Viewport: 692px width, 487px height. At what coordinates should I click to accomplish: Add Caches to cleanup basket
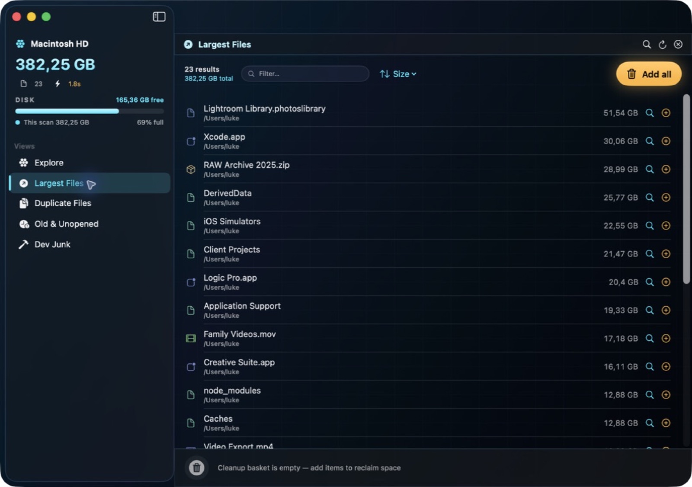666,423
